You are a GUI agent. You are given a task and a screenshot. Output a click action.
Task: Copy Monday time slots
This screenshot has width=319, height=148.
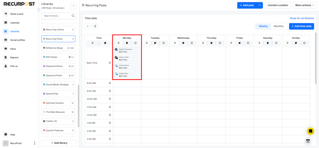[127, 43]
